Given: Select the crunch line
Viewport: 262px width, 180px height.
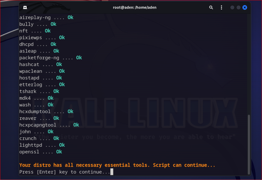Looking at the screenshot, I should click(39, 138).
